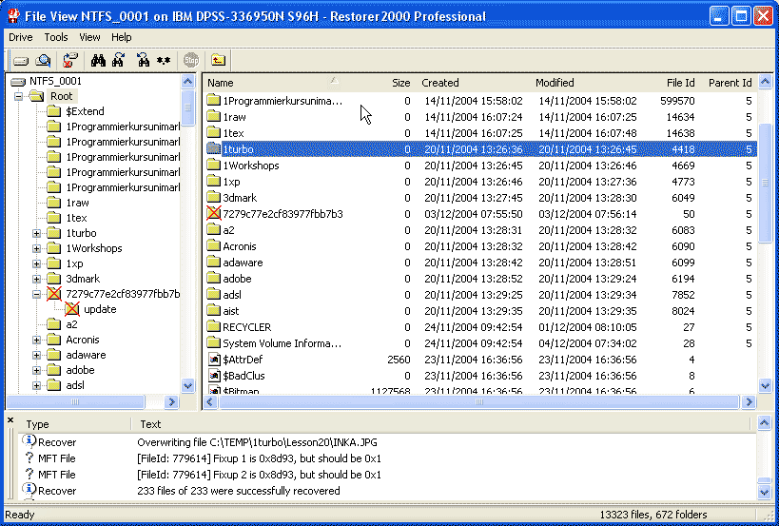The width and height of the screenshot is (779, 526).
Task: Open the Drive menu
Action: click(21, 37)
